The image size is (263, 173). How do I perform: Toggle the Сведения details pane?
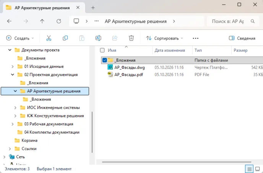242,38
